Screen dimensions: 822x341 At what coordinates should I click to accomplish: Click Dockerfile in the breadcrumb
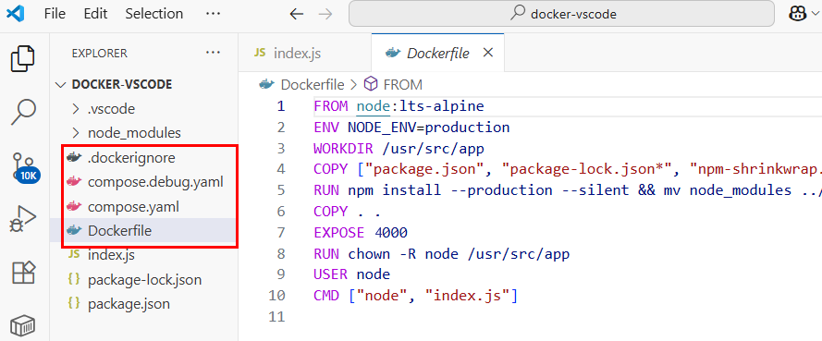point(313,84)
